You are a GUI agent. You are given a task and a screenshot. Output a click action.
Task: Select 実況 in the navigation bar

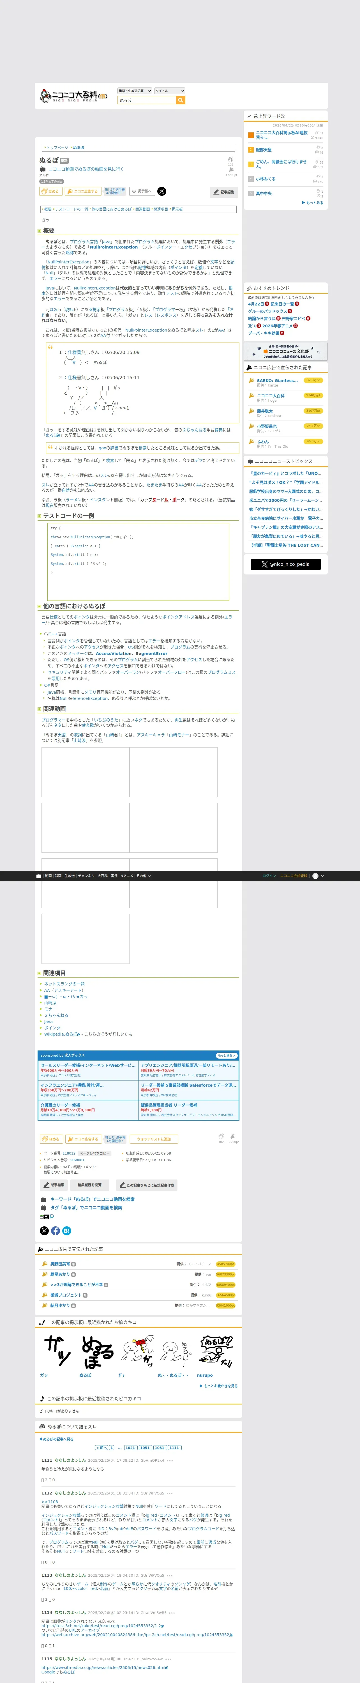coord(114,875)
